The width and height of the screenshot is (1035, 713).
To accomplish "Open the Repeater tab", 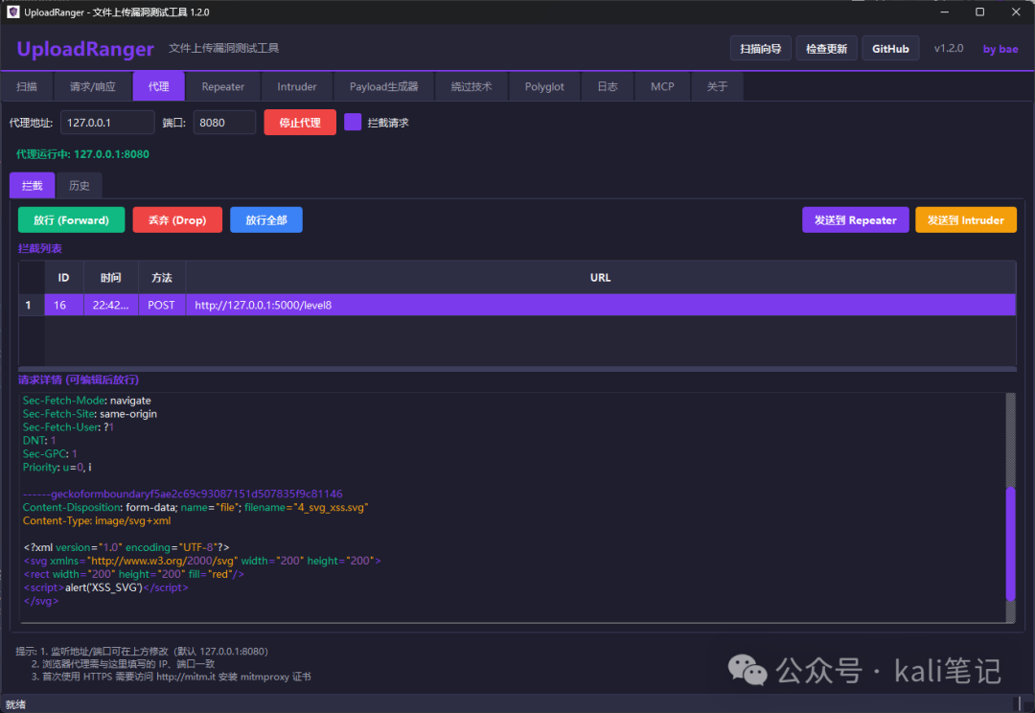I will pos(222,86).
